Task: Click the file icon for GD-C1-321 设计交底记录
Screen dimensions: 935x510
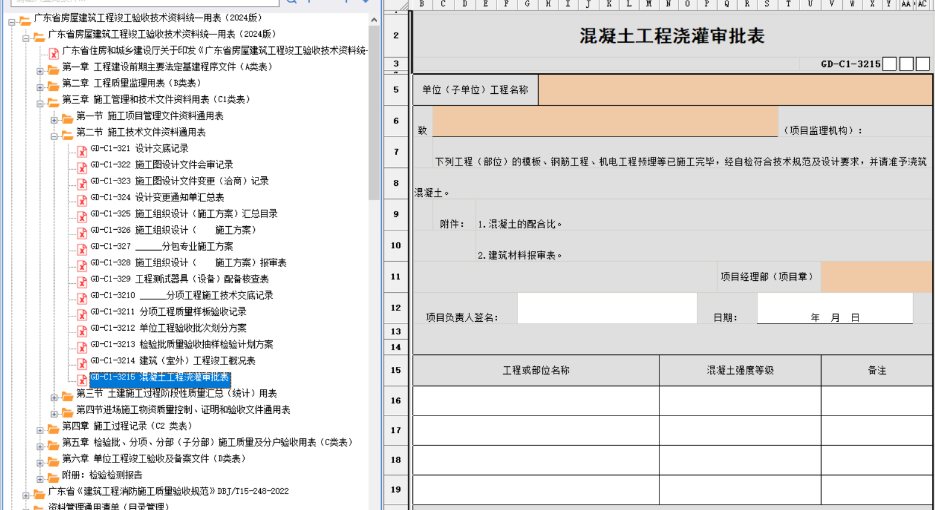Action: (x=82, y=151)
